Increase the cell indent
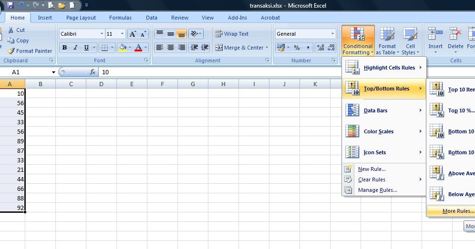Screen dimensions: 475x249 pyautogui.click(x=205, y=48)
